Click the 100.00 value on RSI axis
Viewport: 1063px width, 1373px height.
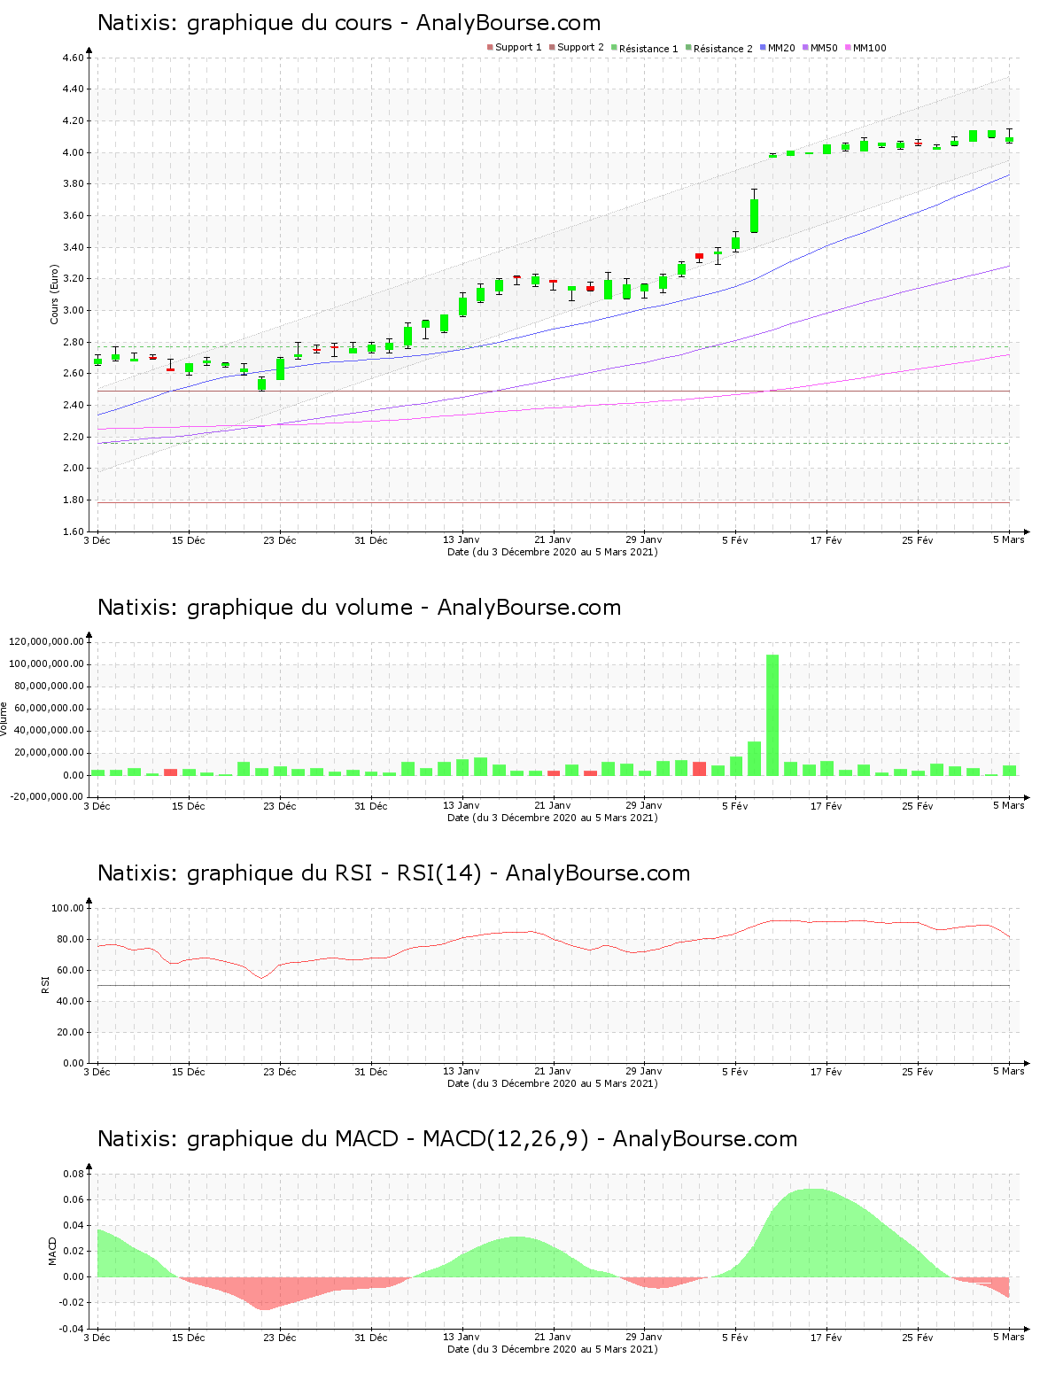click(68, 908)
